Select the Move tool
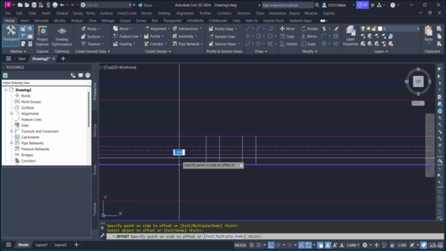Image resolution: width=446 pixels, height=251 pixels. 288,29
